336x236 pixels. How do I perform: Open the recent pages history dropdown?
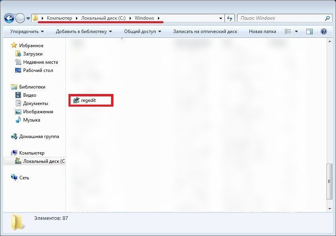28,18
